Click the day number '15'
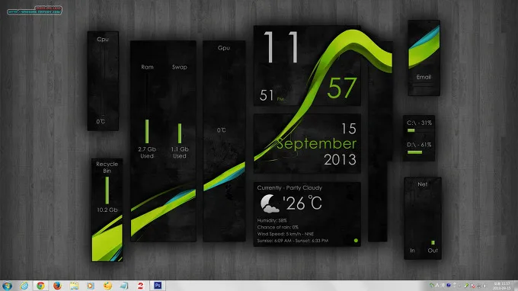Image resolution: width=518 pixels, height=291 pixels. pyautogui.click(x=349, y=129)
